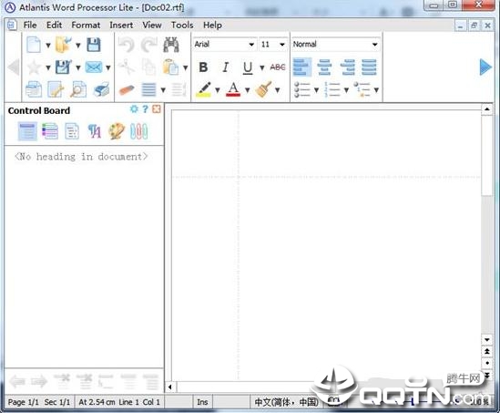Viewport: 500px width, 413px height.
Task: Open the paint palette icon in Control Board
Action: tap(117, 131)
